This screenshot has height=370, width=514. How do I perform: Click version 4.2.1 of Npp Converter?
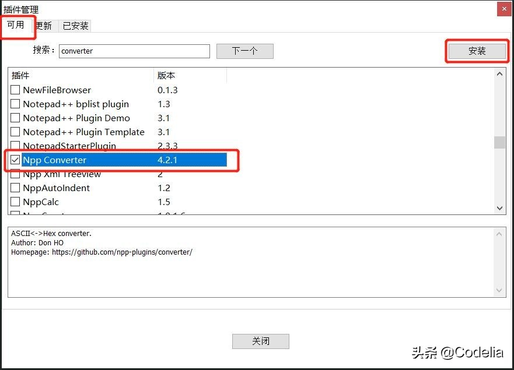tap(167, 160)
